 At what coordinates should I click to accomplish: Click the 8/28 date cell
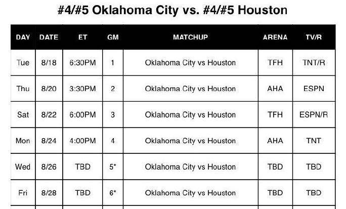click(49, 193)
